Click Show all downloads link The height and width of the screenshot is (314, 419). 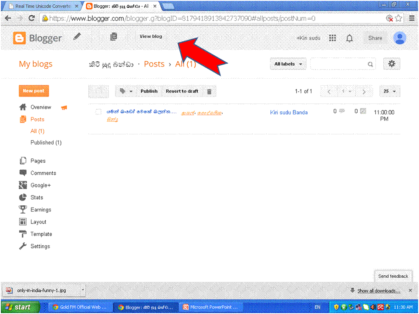click(x=378, y=291)
